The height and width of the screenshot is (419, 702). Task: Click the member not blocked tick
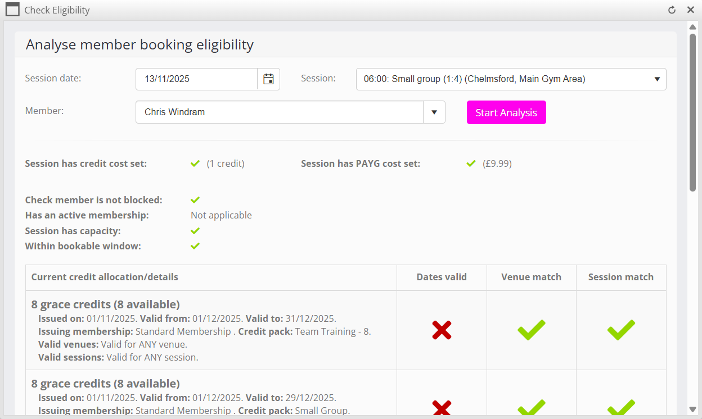[x=195, y=200]
